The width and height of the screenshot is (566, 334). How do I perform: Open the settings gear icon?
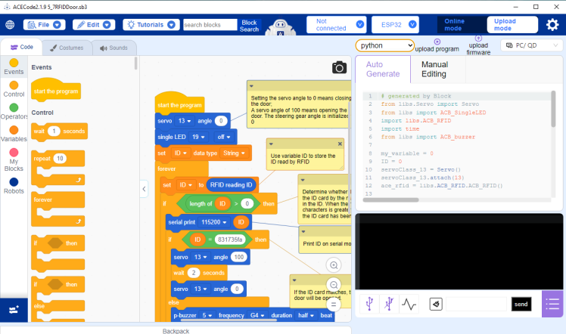pyautogui.click(x=552, y=24)
